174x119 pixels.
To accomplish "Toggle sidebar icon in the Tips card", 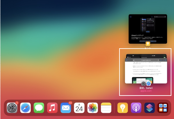I will [x=131, y=17].
